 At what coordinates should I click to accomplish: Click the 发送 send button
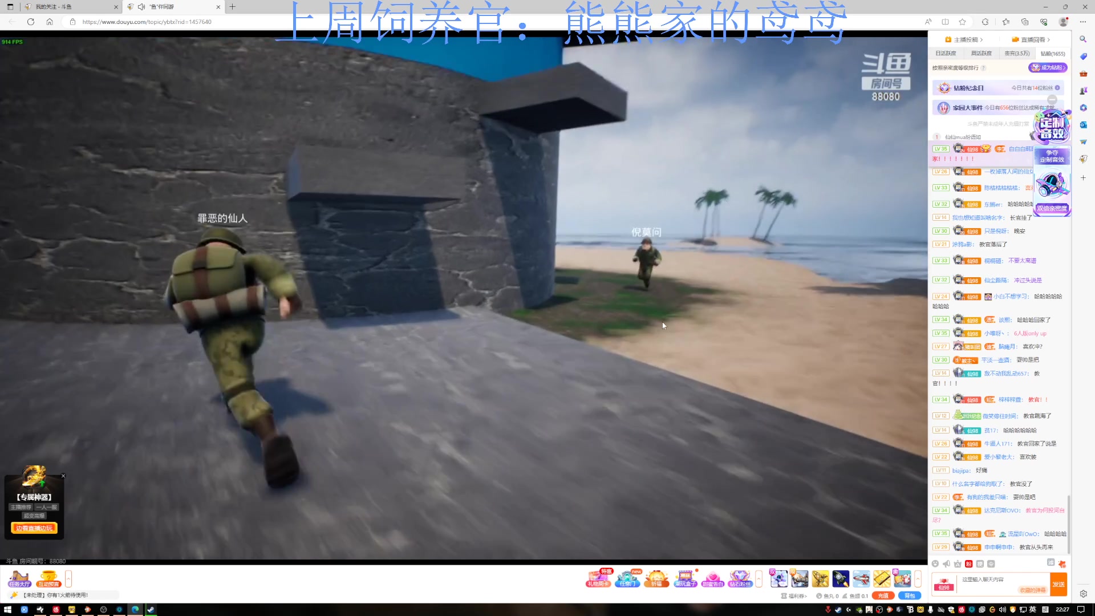coord(1058,584)
